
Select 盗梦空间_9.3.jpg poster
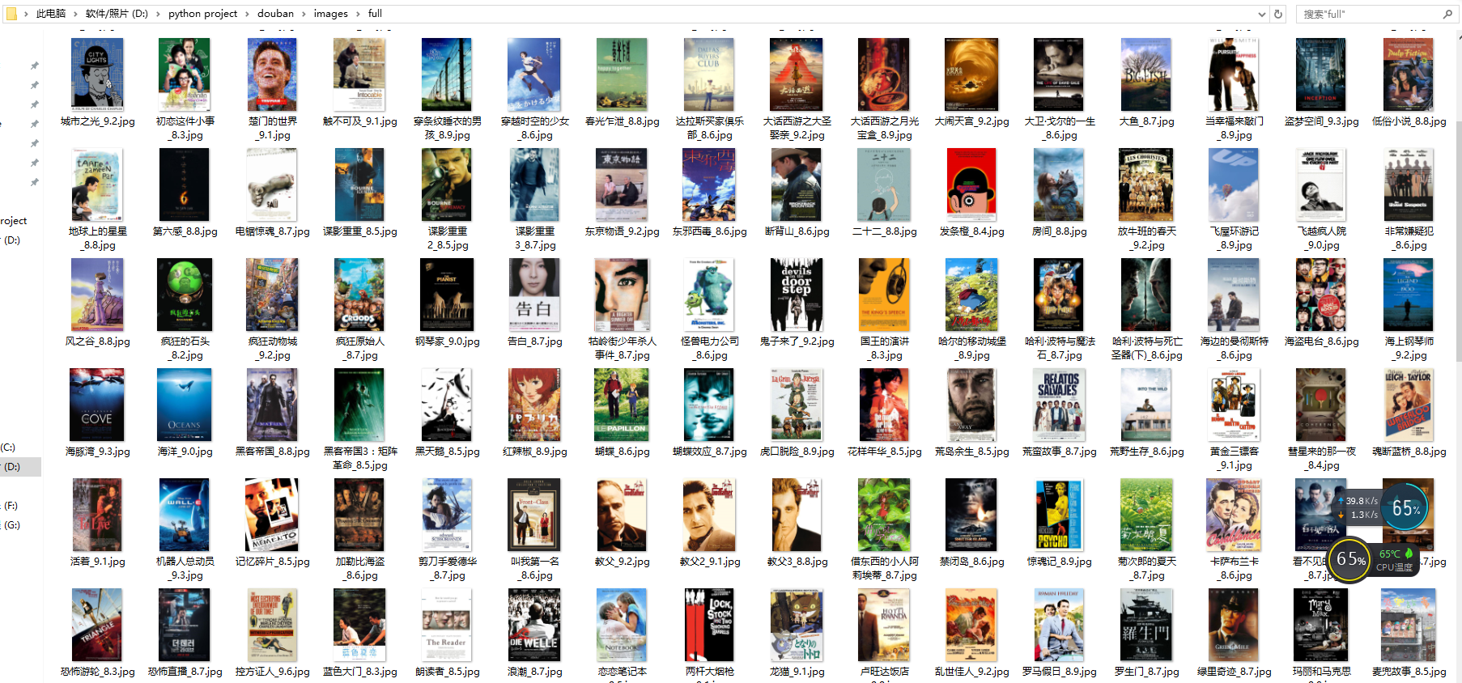(x=1321, y=74)
